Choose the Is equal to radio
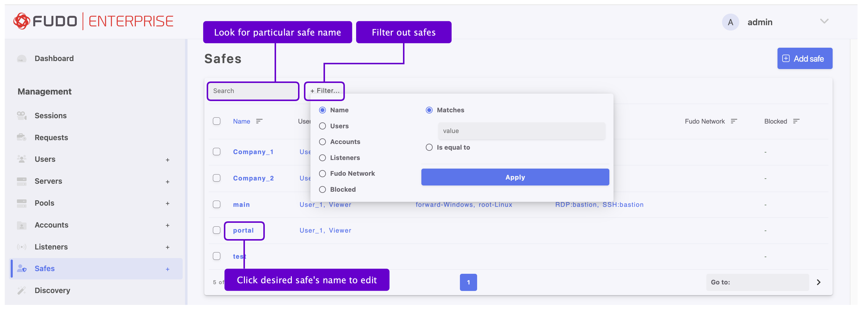Viewport: 862px width, 312px height. [429, 148]
